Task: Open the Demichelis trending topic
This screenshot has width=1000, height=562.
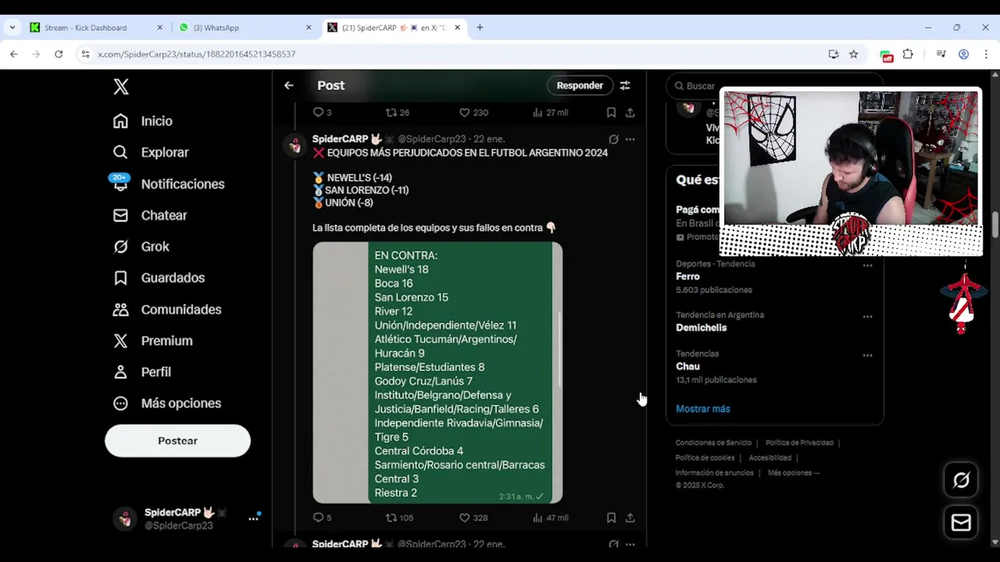Action: 701,328
